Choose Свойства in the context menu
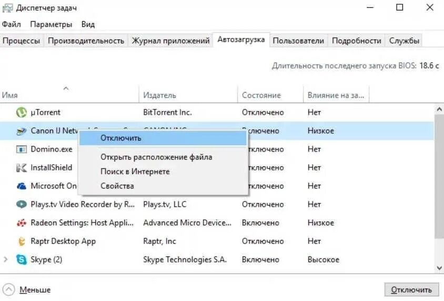Viewport: 444px width, 301px height. (163, 186)
